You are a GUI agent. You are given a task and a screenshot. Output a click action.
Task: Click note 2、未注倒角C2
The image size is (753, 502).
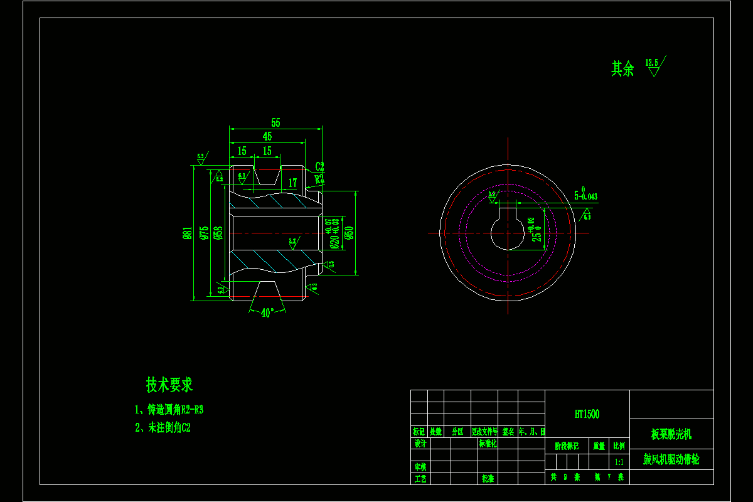tap(163, 428)
